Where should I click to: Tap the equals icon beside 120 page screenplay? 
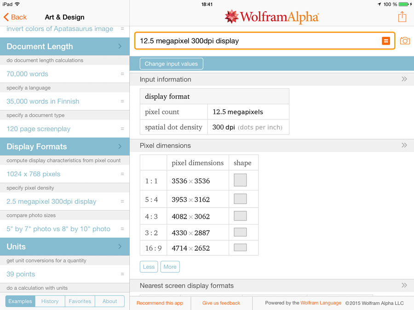(122, 129)
